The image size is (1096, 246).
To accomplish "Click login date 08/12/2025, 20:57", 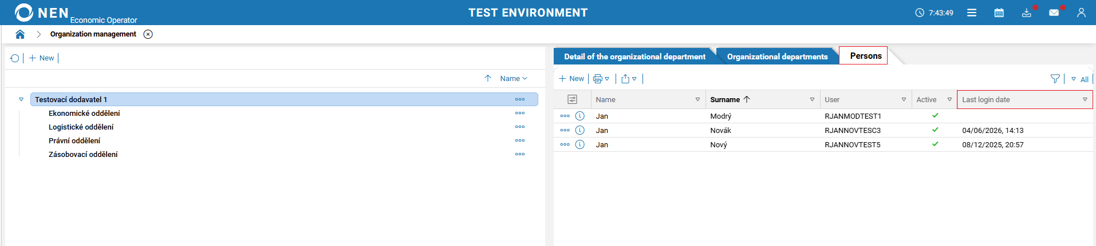I will (993, 144).
